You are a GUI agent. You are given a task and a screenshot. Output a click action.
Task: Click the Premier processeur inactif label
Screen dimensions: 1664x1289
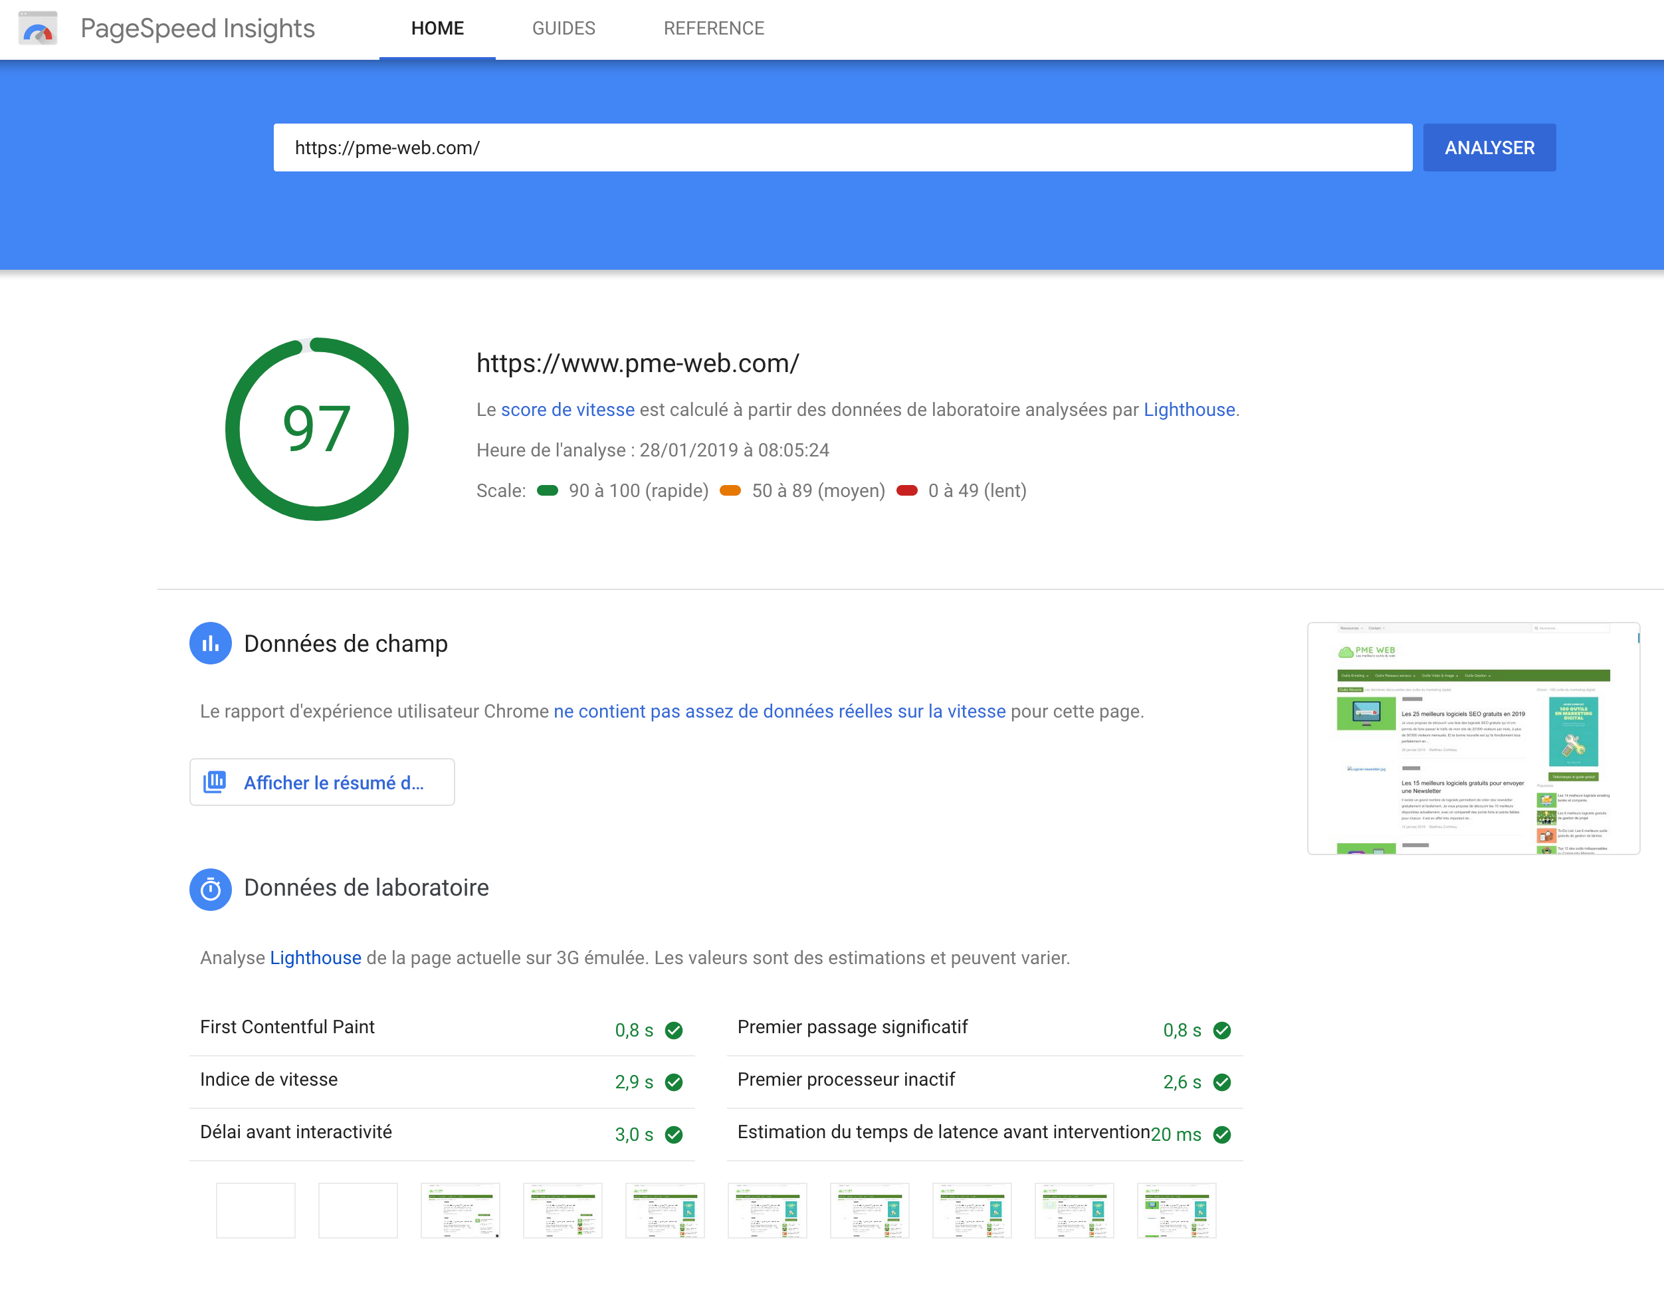(x=846, y=1080)
